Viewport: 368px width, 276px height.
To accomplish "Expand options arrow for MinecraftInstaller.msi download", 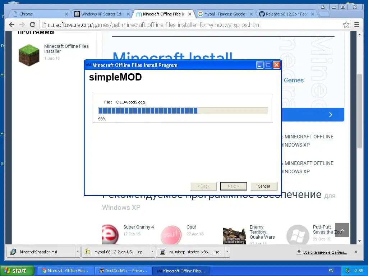I will click(x=78, y=252).
